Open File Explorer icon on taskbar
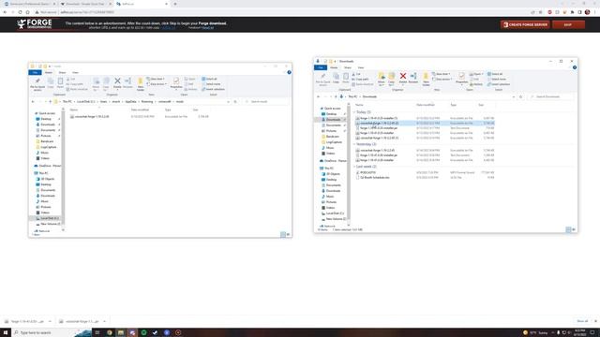This screenshot has width=600, height=337. pos(121,333)
